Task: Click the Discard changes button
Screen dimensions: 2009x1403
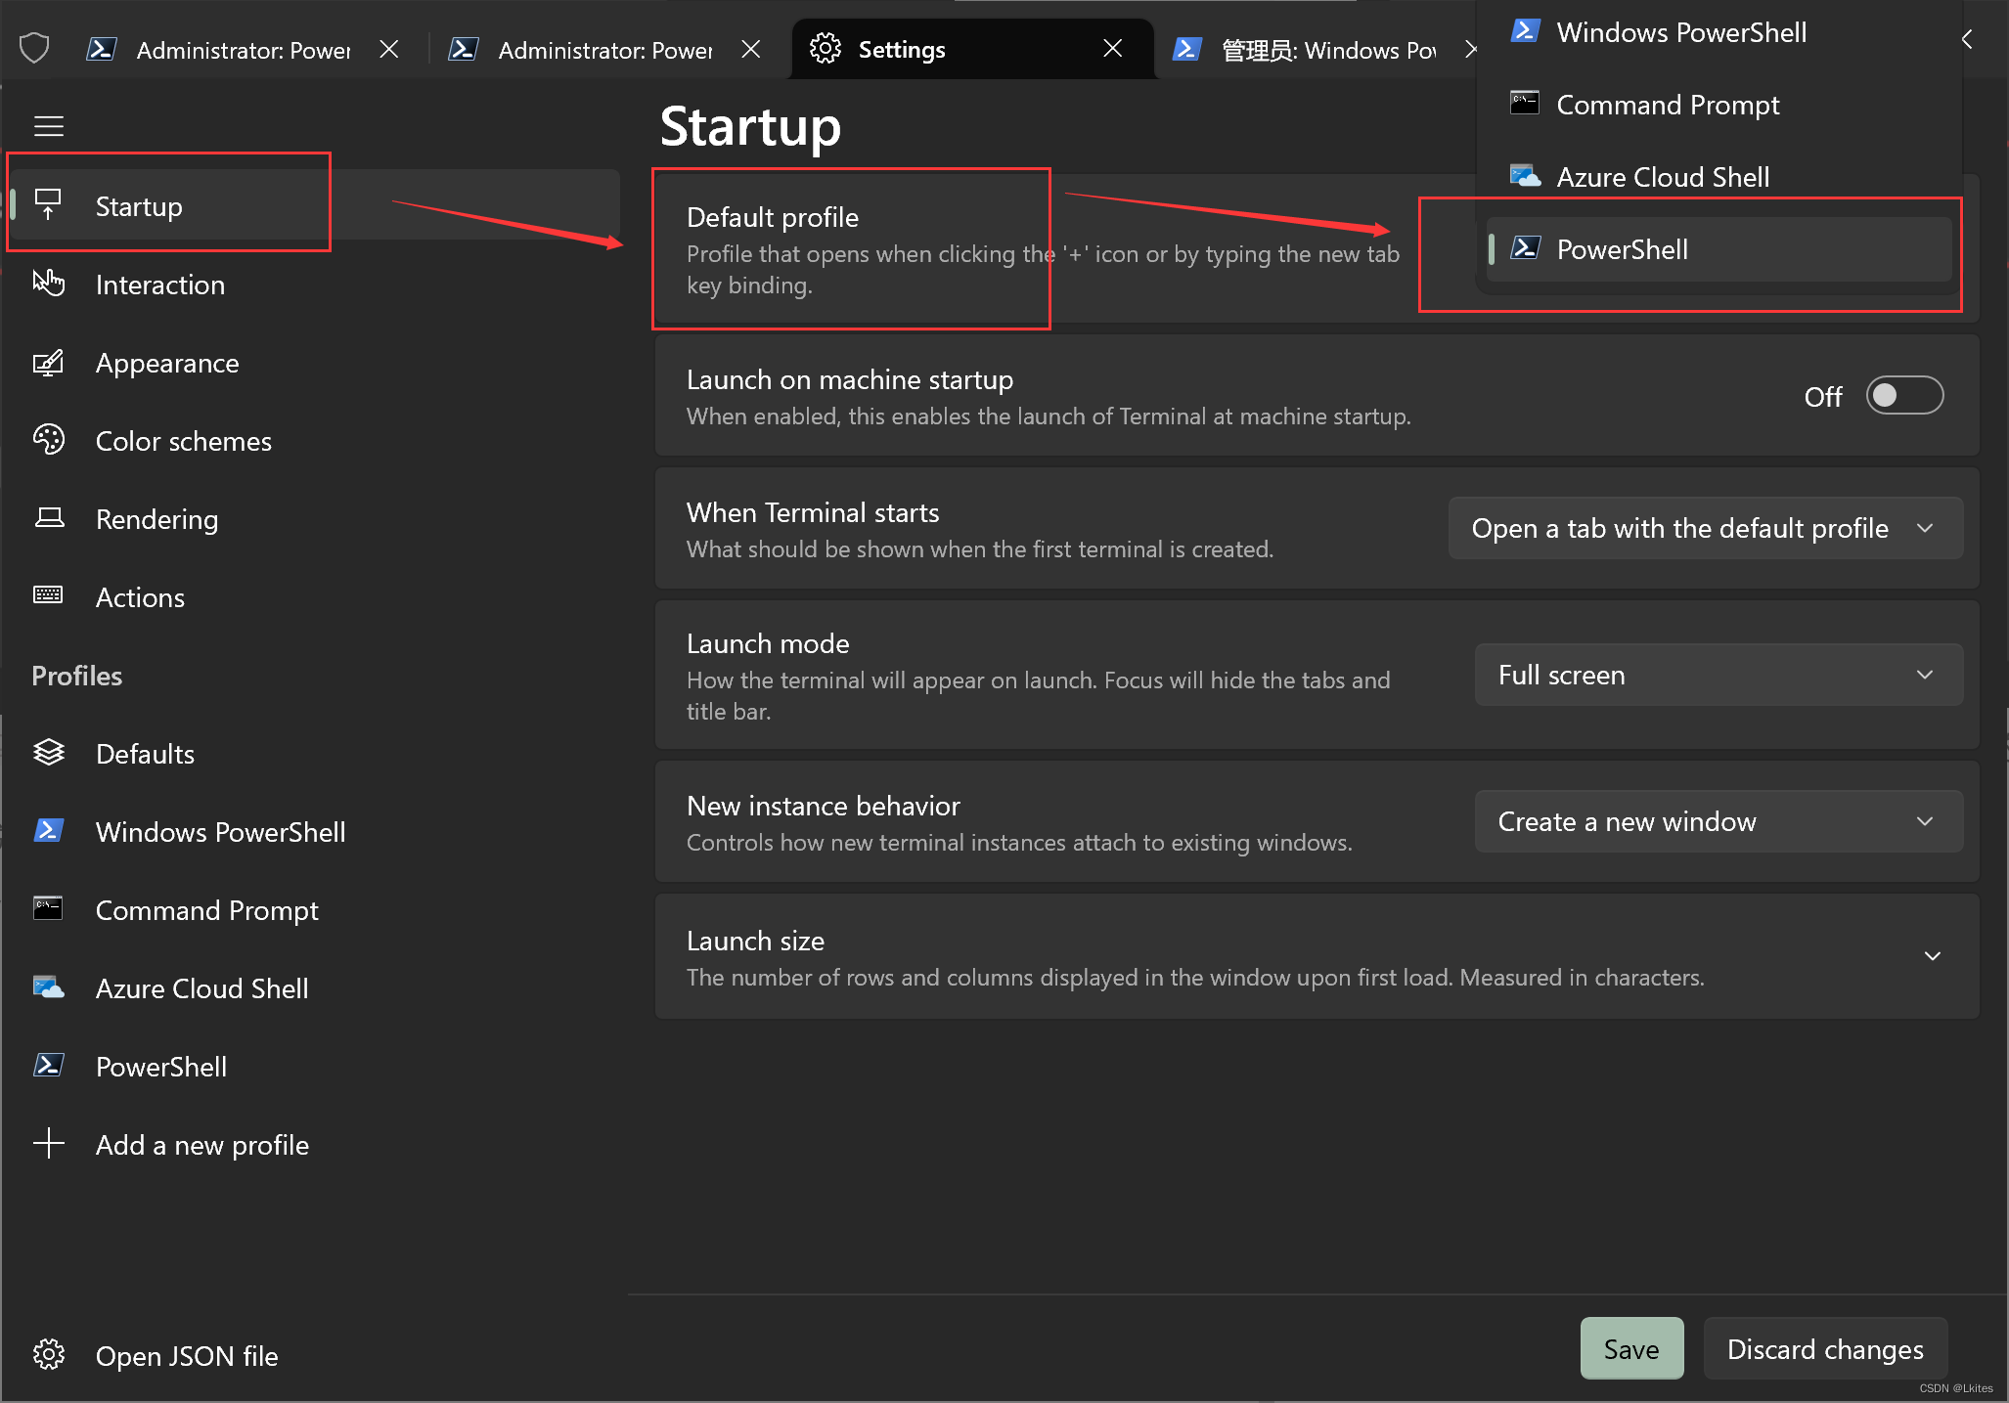Action: click(1824, 1349)
